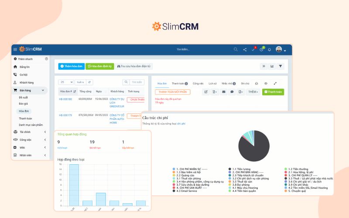
Task: Toggle the eye view-tracking icon
Action: click(x=266, y=84)
